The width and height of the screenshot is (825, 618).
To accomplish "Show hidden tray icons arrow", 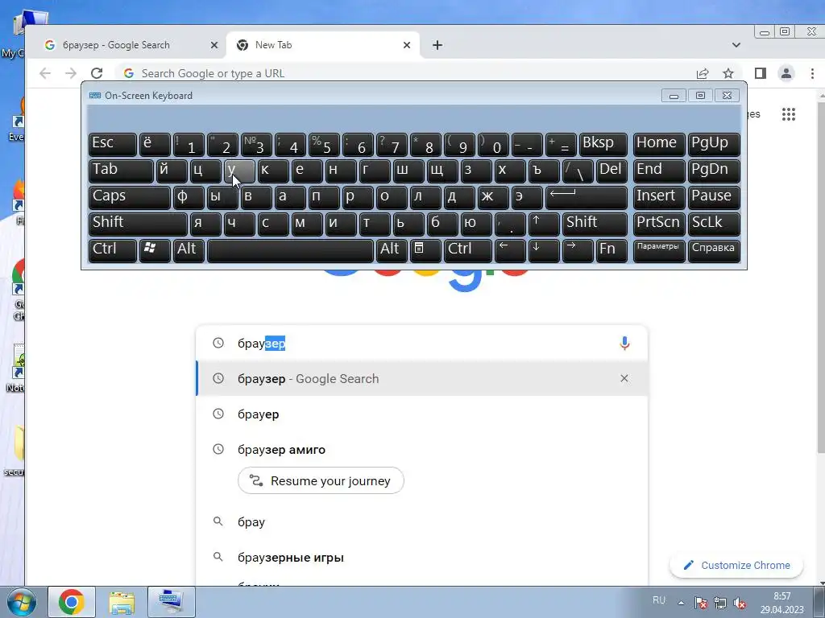I will [x=681, y=603].
